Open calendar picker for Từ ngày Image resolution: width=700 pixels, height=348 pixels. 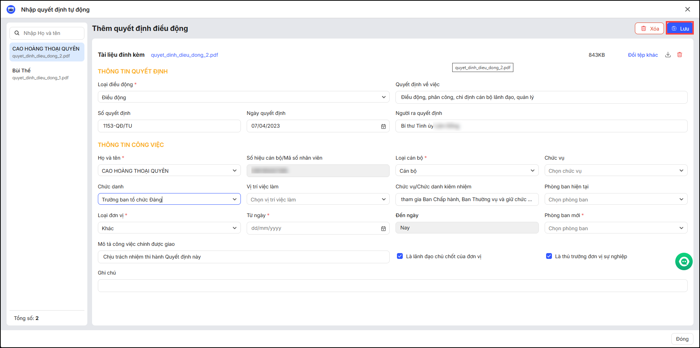click(383, 228)
